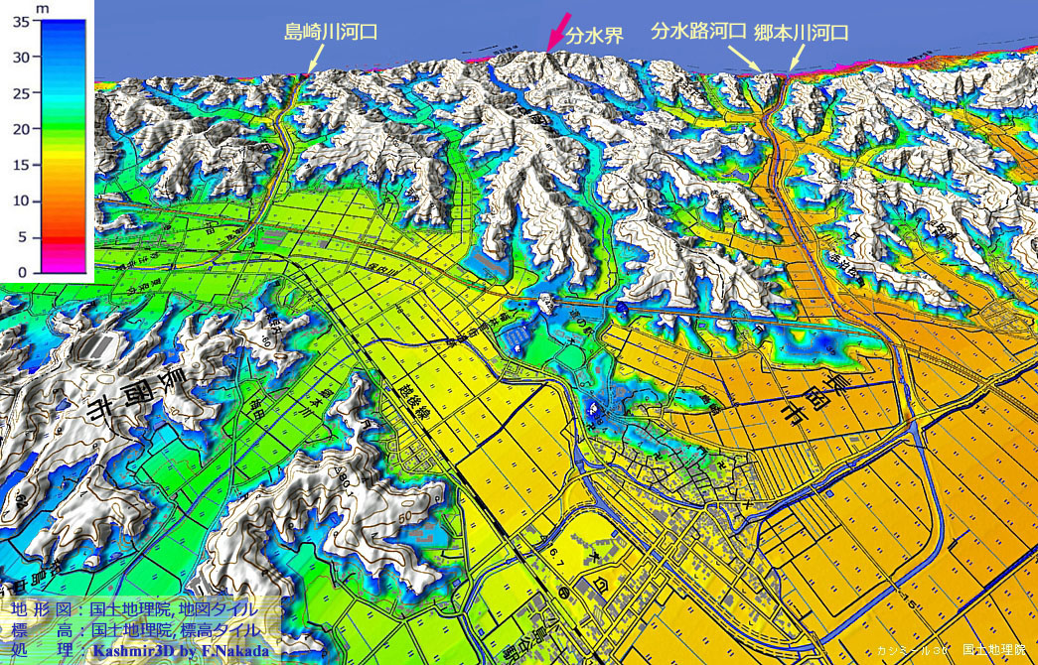Click the 郷本川河口 label
Viewport: 1038px width, 665px height.
(801, 32)
